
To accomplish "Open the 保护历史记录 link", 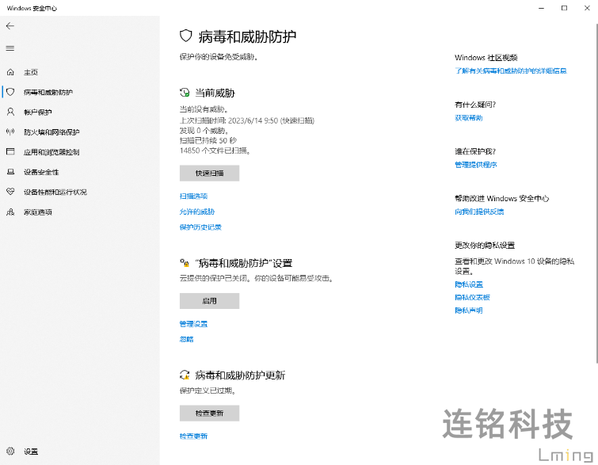I will click(200, 227).
